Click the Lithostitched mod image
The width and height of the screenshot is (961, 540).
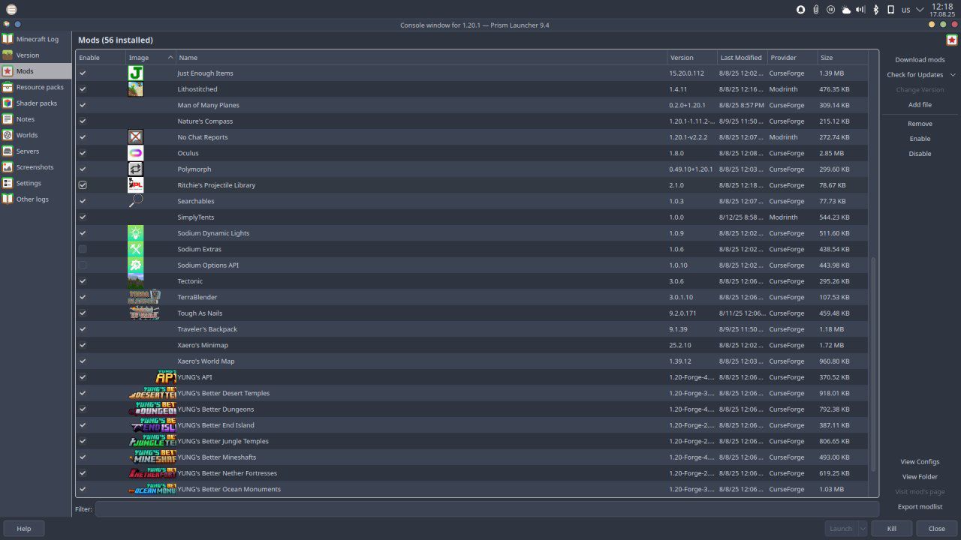(x=136, y=89)
